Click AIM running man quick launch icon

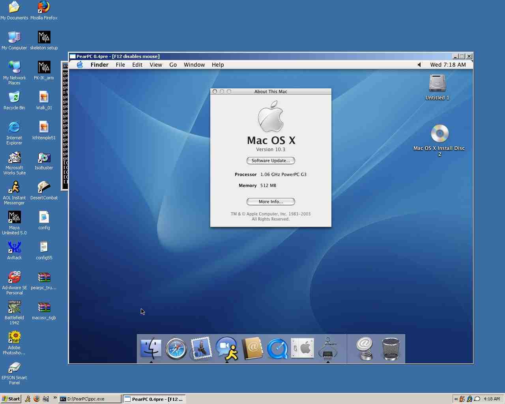(x=28, y=399)
